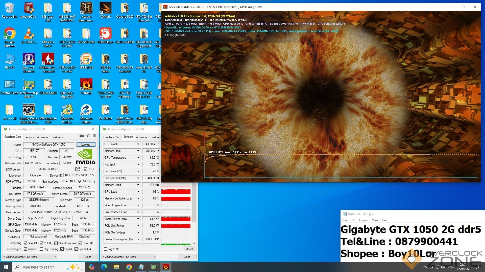The width and height of the screenshot is (485, 272).
Task: Click the GPU-Z refresh icon
Action: click(88, 136)
